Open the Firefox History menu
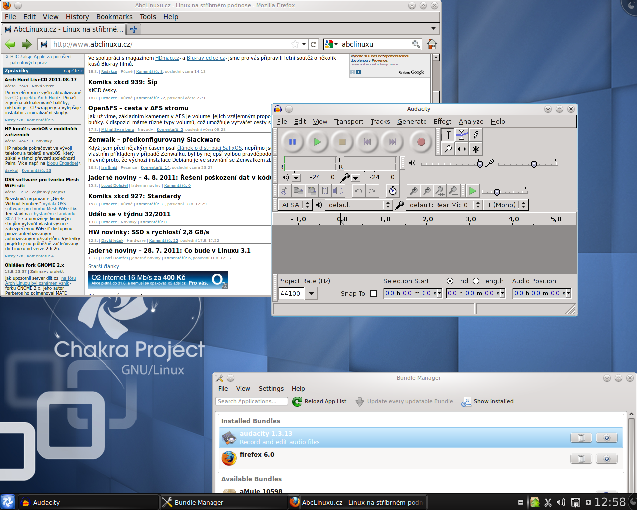 coord(77,17)
